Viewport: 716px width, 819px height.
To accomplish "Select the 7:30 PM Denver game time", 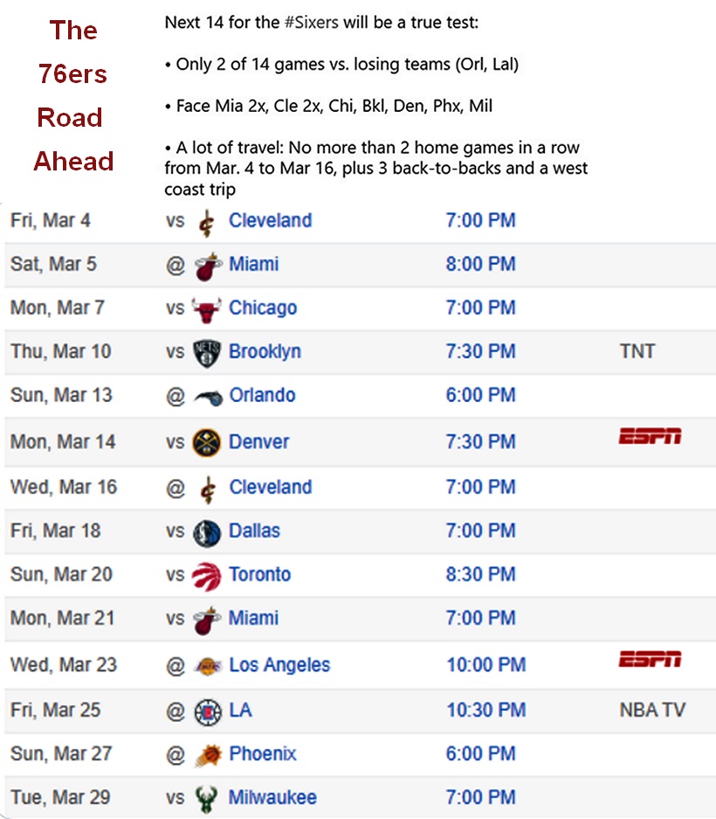I will coord(480,441).
